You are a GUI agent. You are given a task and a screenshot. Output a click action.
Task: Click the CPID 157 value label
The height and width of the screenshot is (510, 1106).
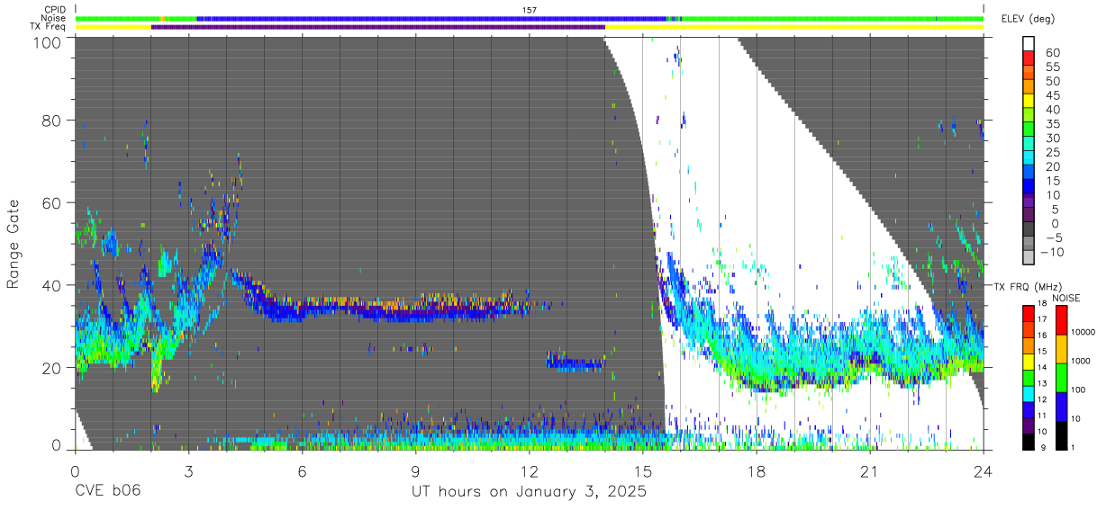[530, 10]
